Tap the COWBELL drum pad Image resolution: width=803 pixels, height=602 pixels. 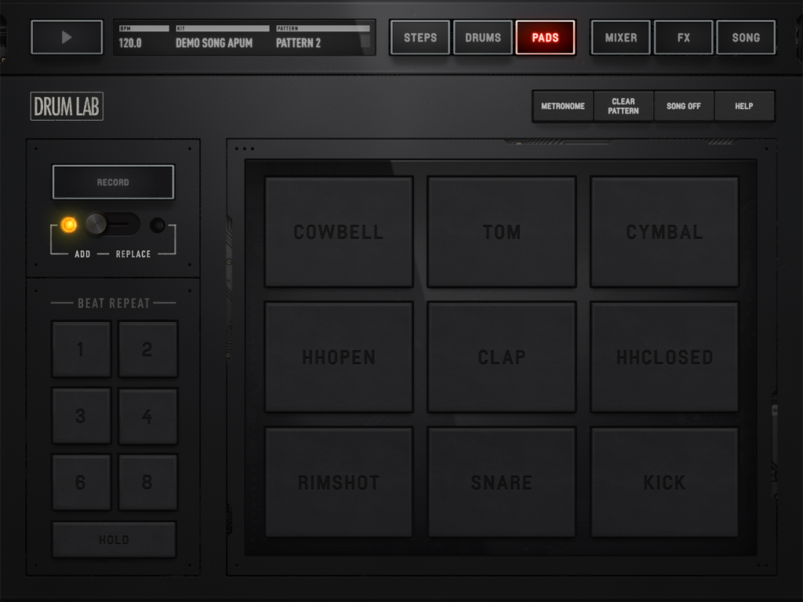pos(338,231)
